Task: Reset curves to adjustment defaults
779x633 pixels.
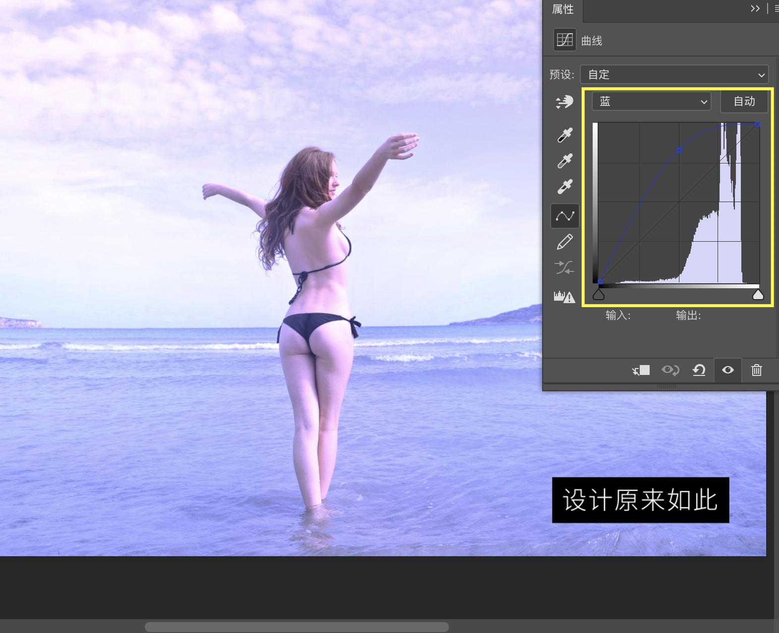Action: 699,370
